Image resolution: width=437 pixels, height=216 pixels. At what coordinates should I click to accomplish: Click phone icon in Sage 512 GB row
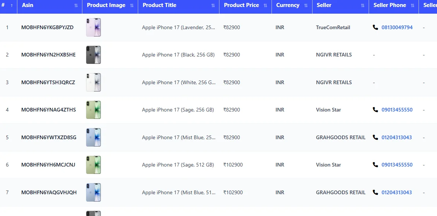pyautogui.click(x=375, y=165)
